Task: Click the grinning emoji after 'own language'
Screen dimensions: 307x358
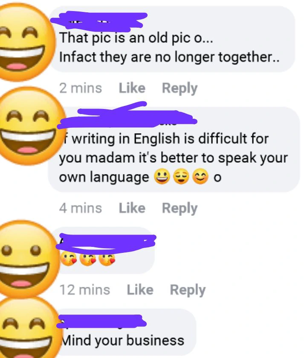Action: point(162,177)
